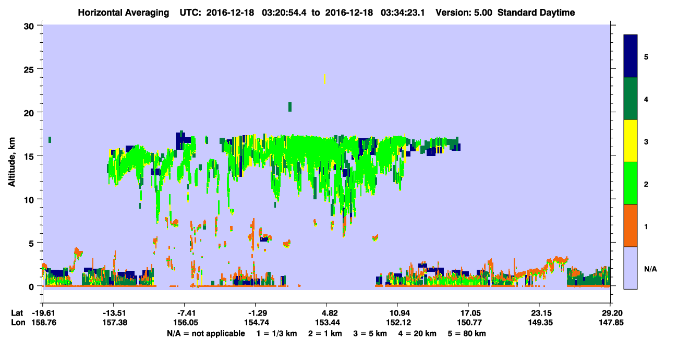Click longitude value '157.38'

tap(114, 323)
